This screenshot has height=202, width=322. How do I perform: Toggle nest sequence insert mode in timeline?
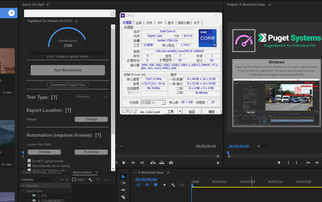tap(138, 185)
